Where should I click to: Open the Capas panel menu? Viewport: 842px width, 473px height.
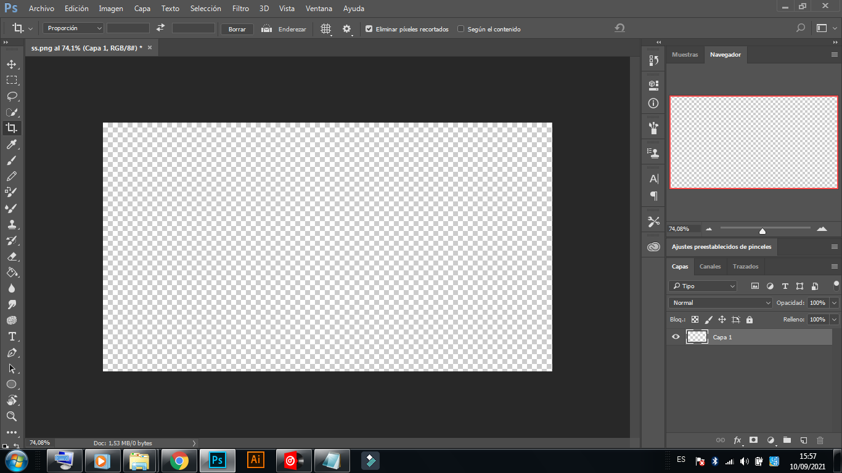click(x=835, y=267)
